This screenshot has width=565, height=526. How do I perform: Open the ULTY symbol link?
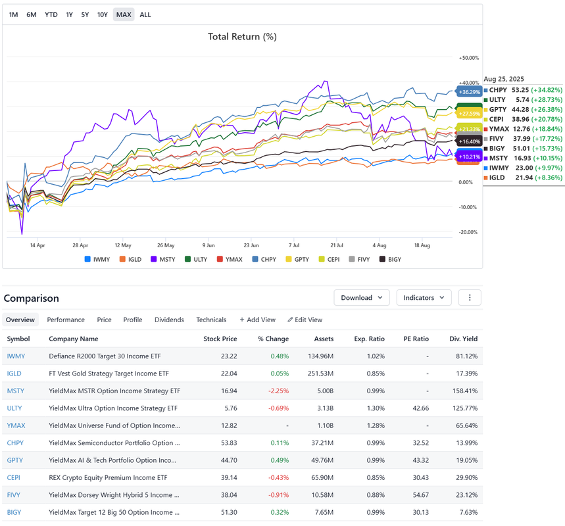14,408
